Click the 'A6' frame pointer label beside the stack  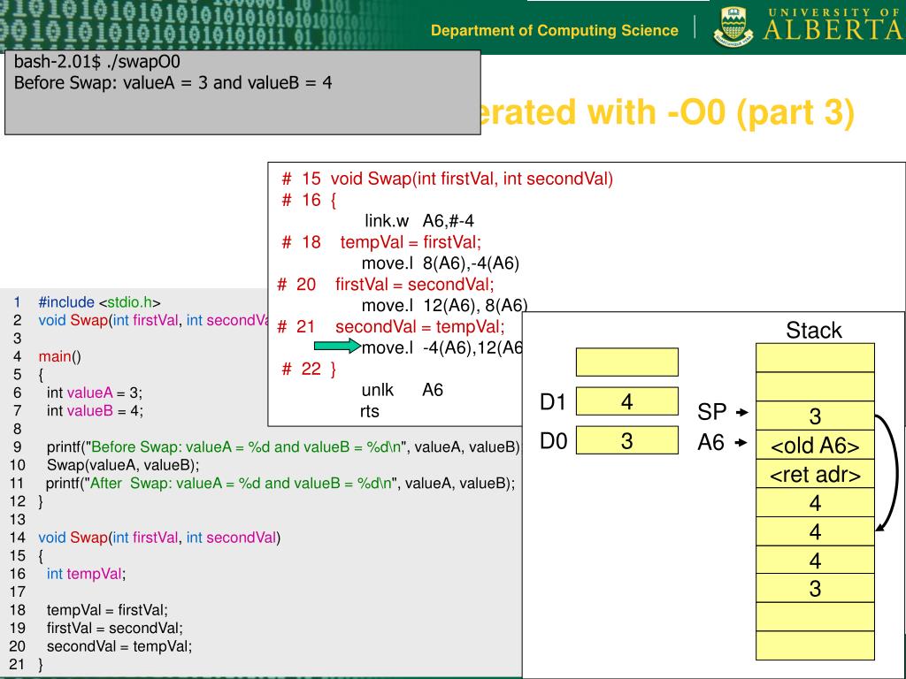click(x=710, y=442)
